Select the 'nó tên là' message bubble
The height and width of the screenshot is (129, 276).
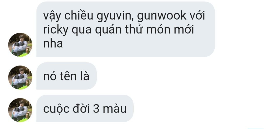[x=66, y=76]
